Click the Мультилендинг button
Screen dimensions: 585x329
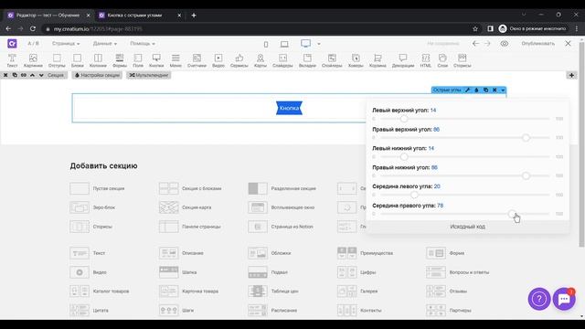click(149, 75)
